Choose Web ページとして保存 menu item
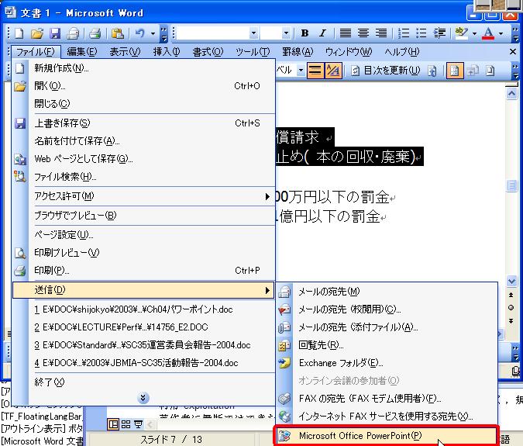The width and height of the screenshot is (523, 446). click(143, 159)
